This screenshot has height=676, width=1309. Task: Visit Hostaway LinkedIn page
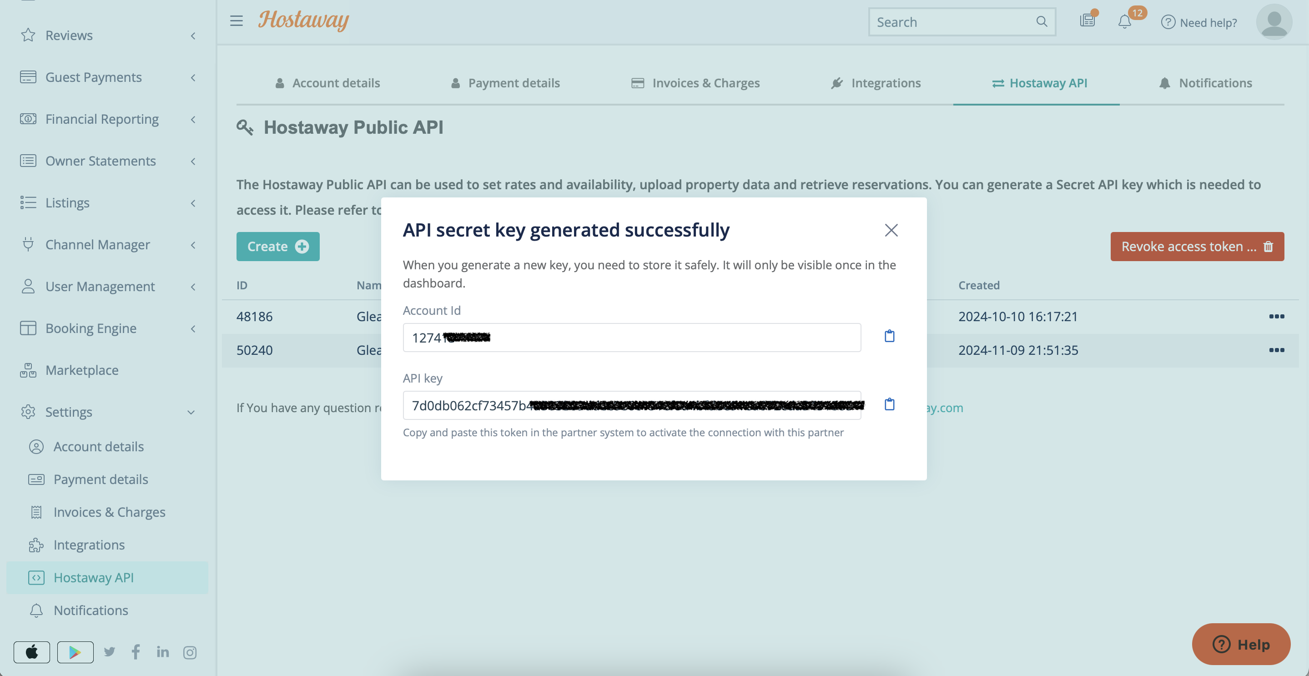tap(163, 652)
